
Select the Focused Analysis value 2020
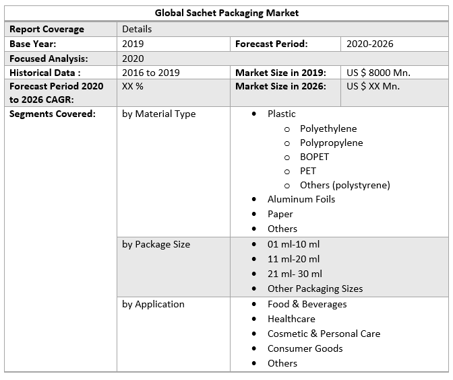coord(133,59)
